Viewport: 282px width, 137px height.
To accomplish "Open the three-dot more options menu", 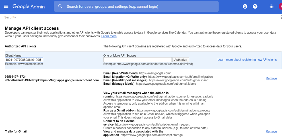I will (281, 17).
